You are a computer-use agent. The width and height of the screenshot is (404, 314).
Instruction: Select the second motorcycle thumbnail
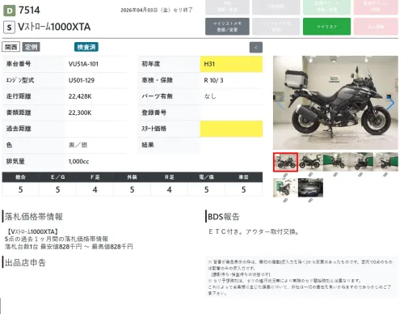coord(310,162)
